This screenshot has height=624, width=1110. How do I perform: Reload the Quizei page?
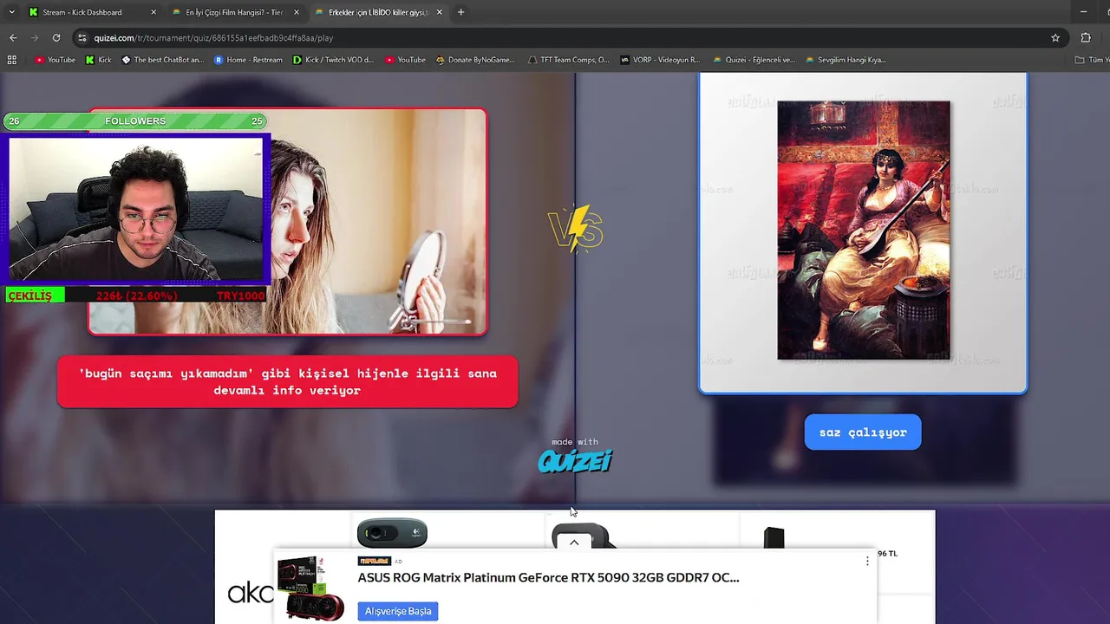coord(56,37)
